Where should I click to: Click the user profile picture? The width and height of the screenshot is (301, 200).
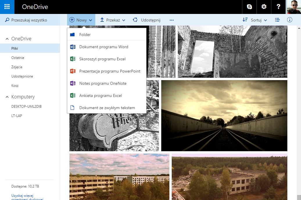294,7
